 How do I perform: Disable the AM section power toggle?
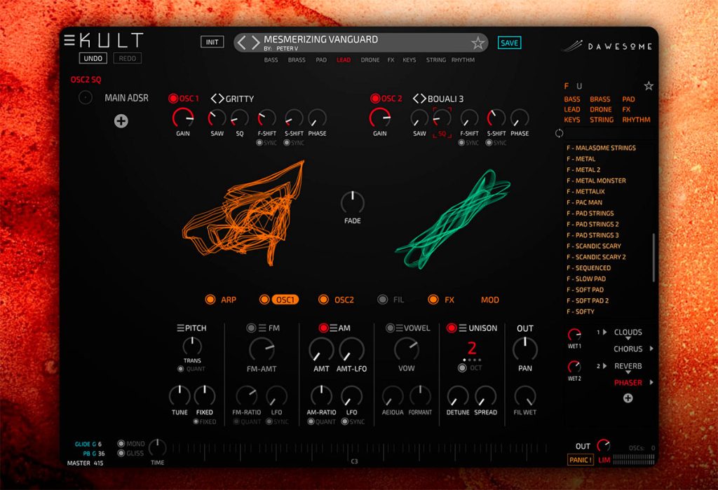[x=323, y=328]
